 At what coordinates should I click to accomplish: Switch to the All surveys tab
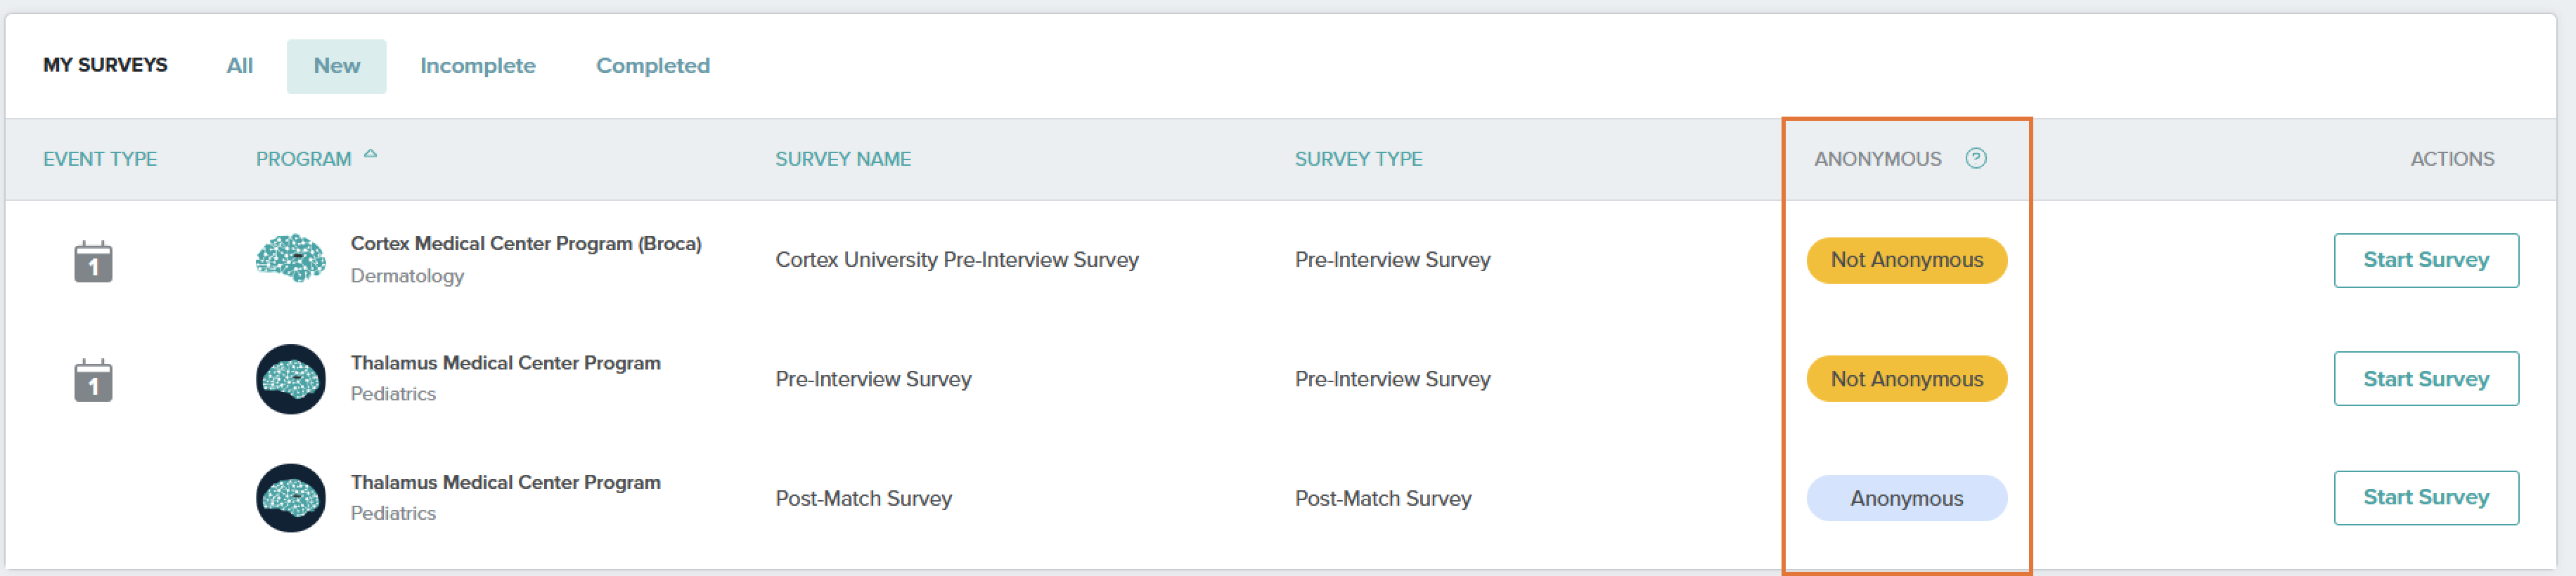(239, 66)
